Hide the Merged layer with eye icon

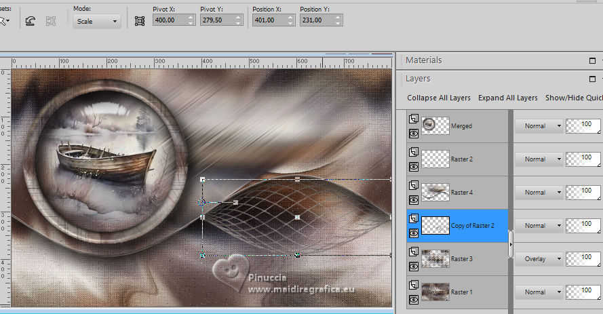pyautogui.click(x=414, y=134)
